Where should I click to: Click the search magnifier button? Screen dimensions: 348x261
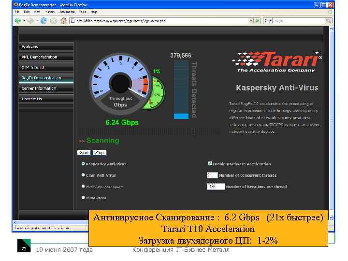click(329, 21)
